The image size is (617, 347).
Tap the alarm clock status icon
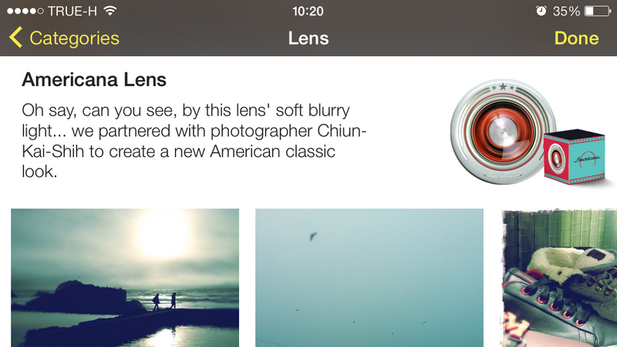[x=541, y=11]
